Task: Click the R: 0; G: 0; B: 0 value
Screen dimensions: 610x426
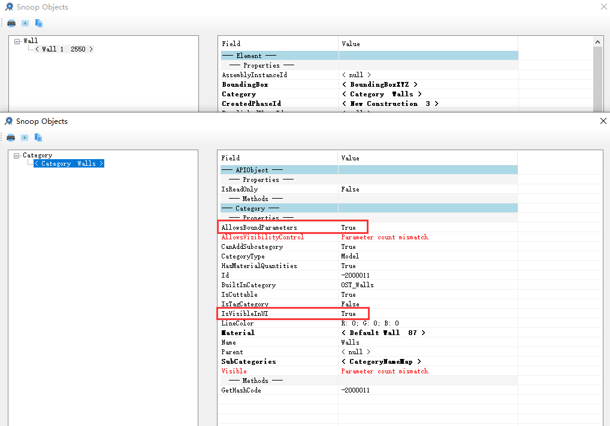Action: 370,324
